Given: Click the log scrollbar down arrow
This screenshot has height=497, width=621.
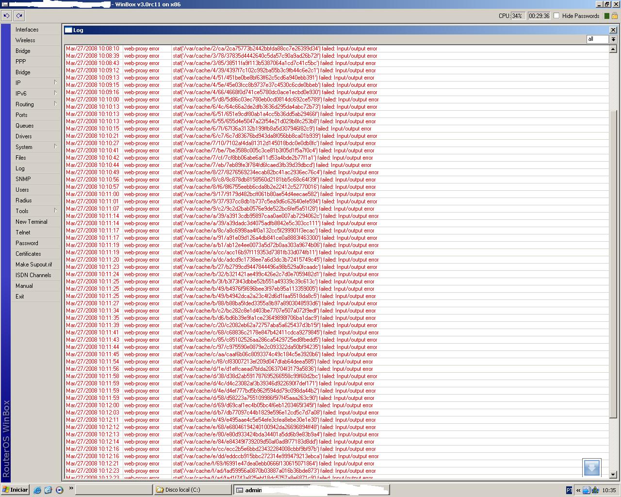Looking at the screenshot, I should point(613,475).
